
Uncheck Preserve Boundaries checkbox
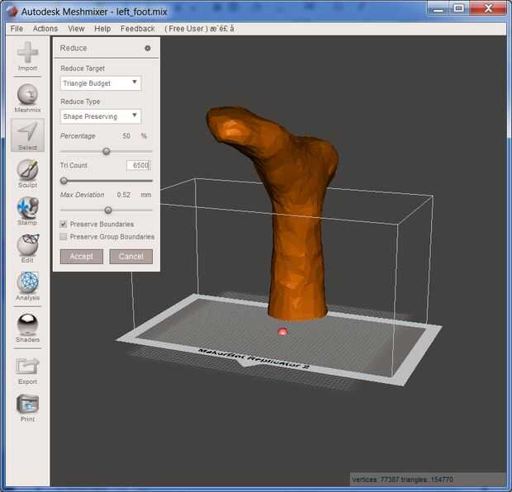point(64,224)
